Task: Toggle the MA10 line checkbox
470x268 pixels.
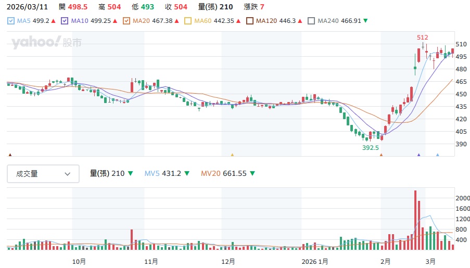Action: [65, 21]
